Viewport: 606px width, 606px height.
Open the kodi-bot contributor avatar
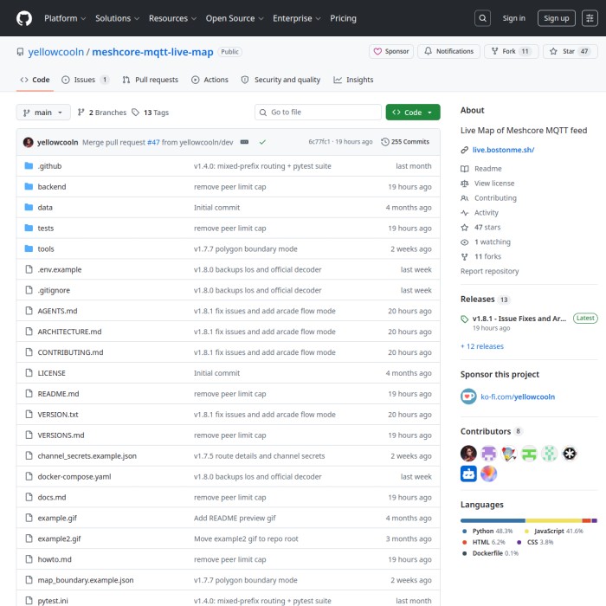click(x=468, y=474)
